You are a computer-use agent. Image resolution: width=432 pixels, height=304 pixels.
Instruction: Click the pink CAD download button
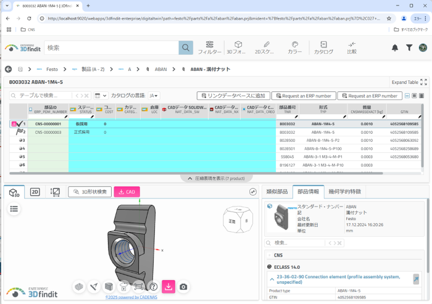point(127,192)
